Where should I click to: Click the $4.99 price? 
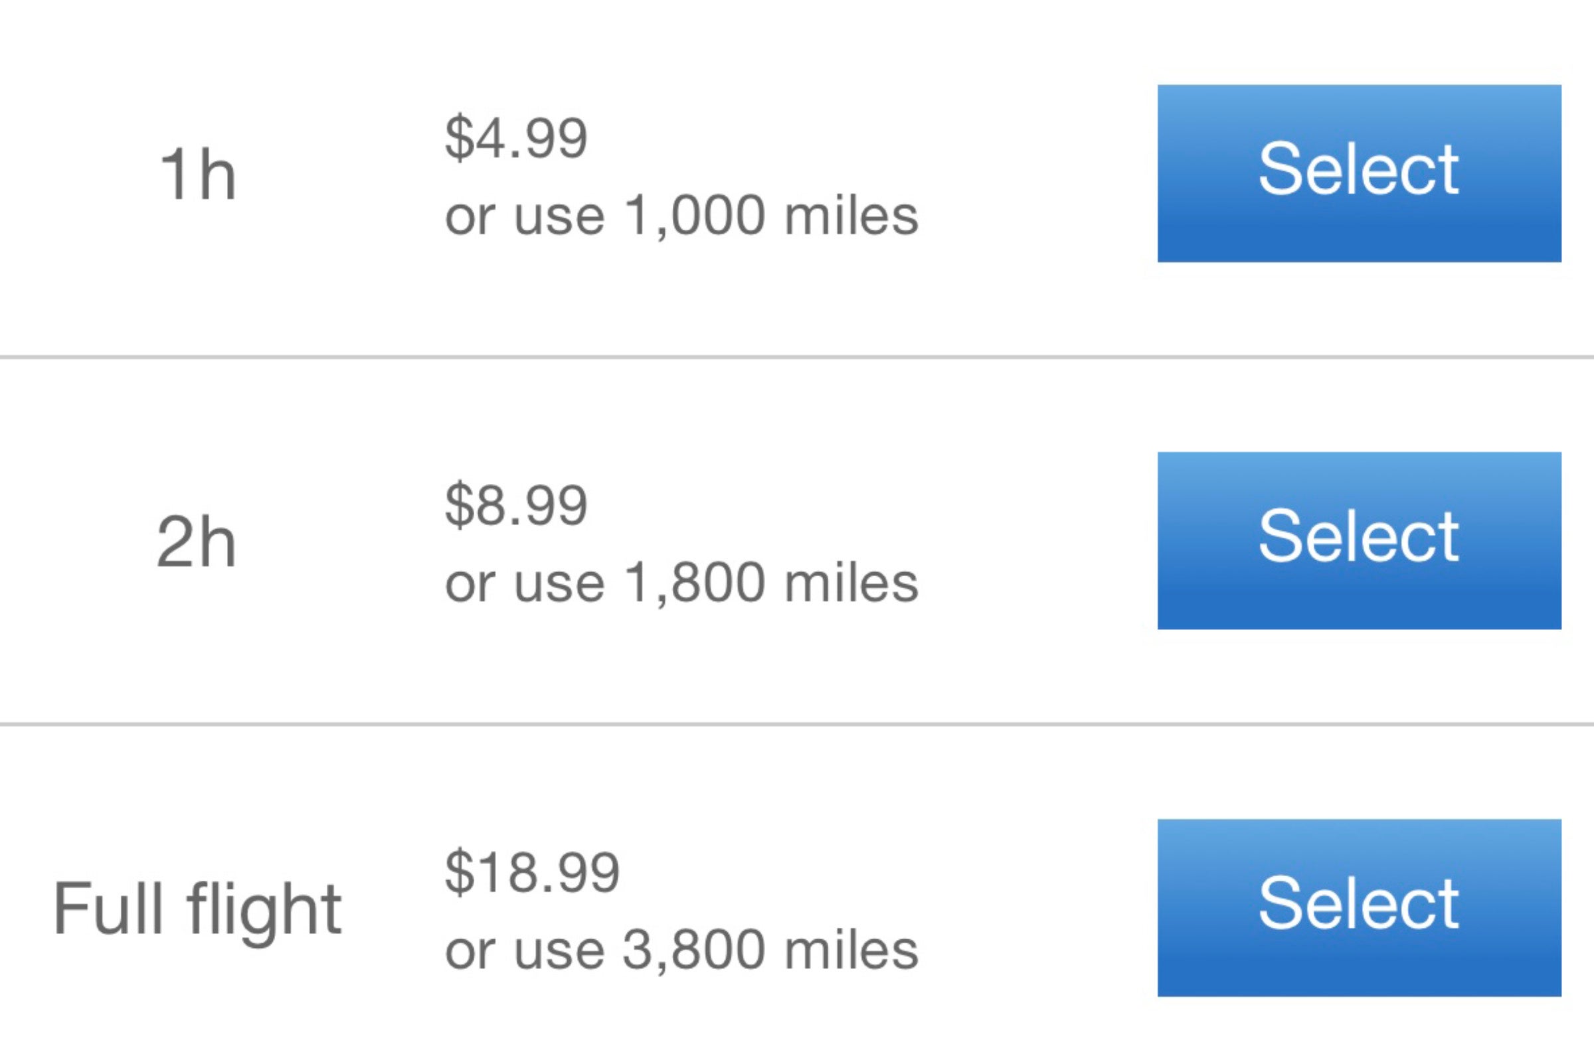pos(515,138)
